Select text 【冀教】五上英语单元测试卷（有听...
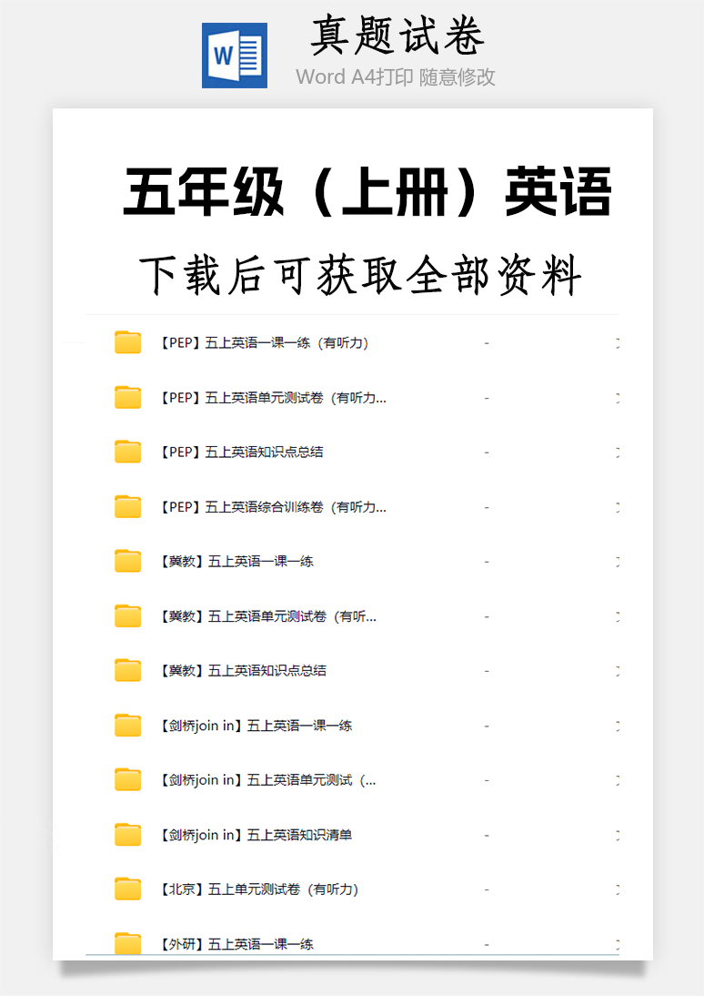This screenshot has width=704, height=996. (267, 616)
